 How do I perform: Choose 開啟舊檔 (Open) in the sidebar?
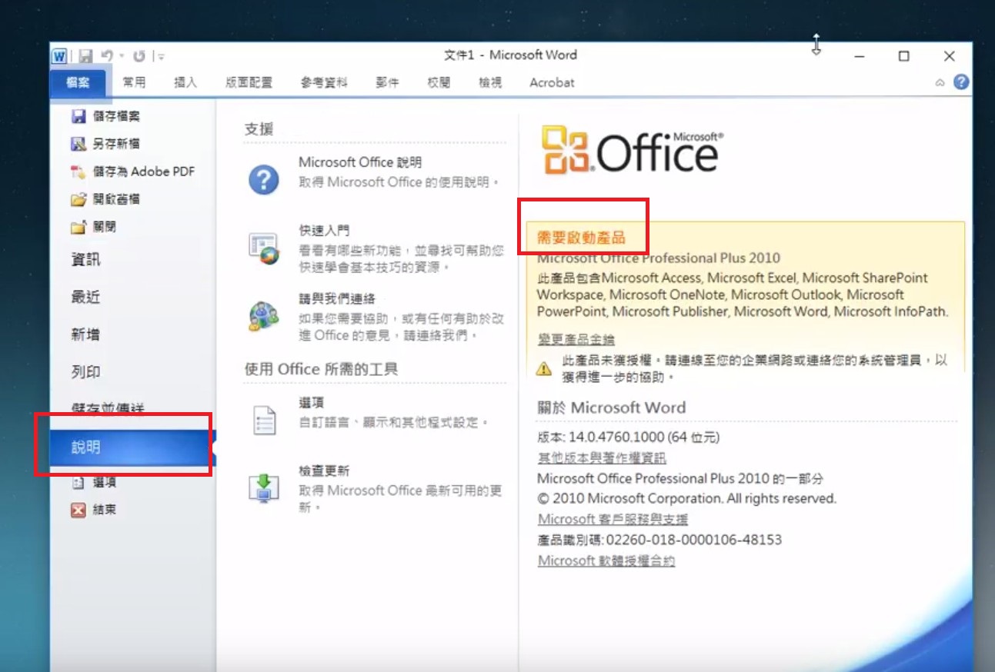[105, 199]
